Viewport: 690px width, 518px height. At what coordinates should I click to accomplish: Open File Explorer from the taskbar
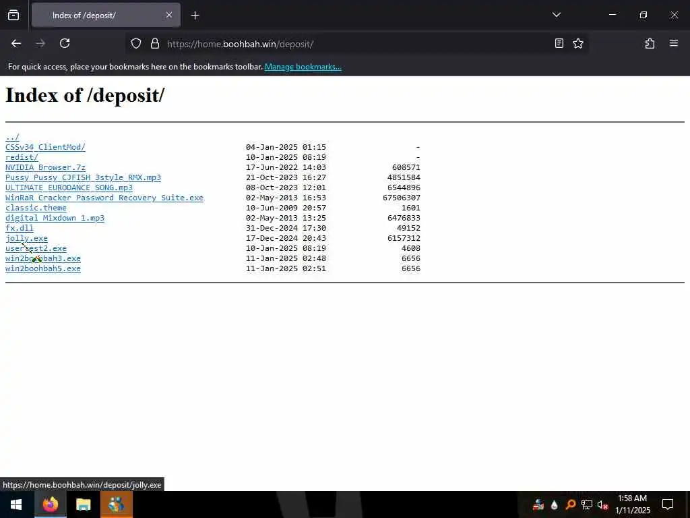pos(83,505)
